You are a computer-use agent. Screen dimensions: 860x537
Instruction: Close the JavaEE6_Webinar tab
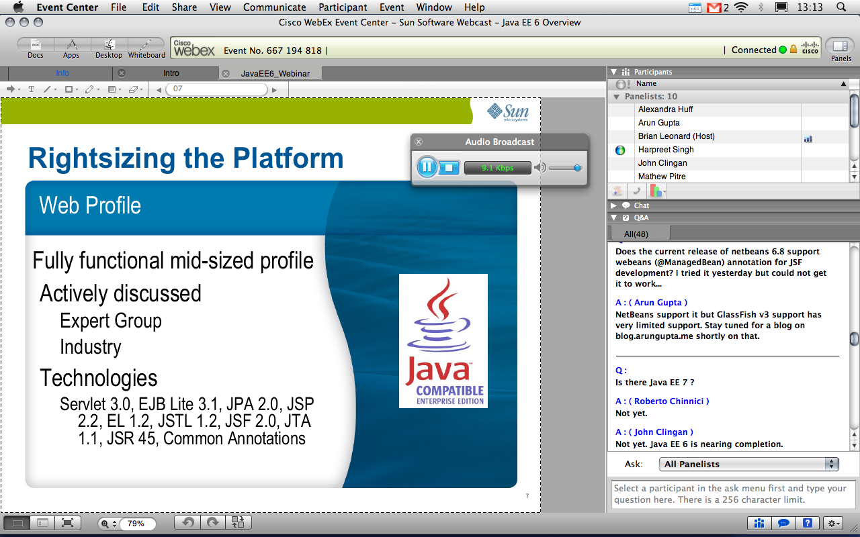pos(226,73)
